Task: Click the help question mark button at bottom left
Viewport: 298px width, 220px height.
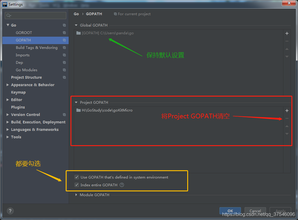Action: pos(10,211)
